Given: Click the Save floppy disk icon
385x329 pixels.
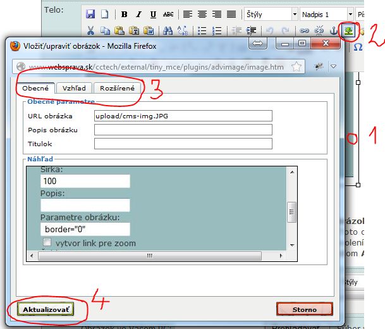Looking at the screenshot, I should [x=90, y=15].
